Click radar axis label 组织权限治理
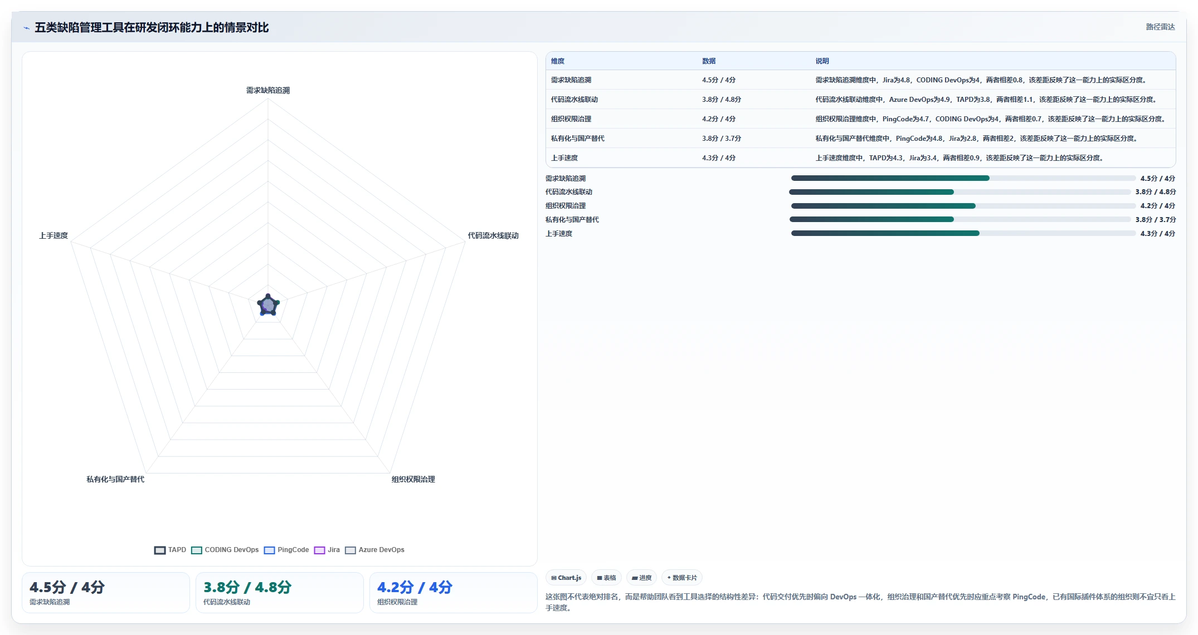The height and width of the screenshot is (635, 1198). pos(413,479)
